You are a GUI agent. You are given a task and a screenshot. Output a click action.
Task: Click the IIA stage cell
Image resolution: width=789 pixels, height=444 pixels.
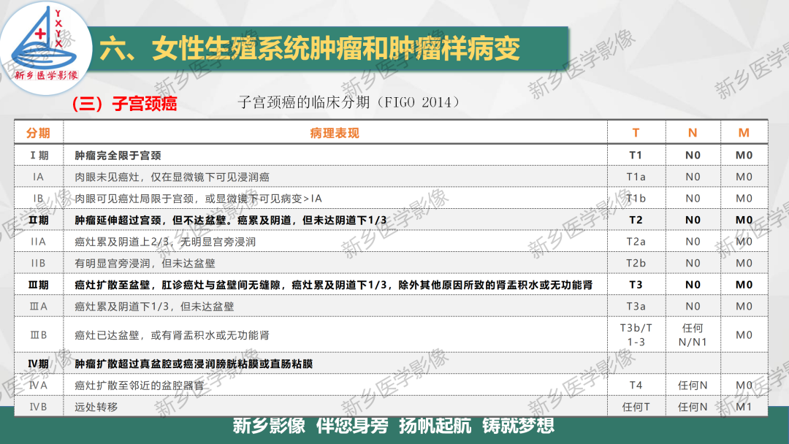tap(38, 242)
